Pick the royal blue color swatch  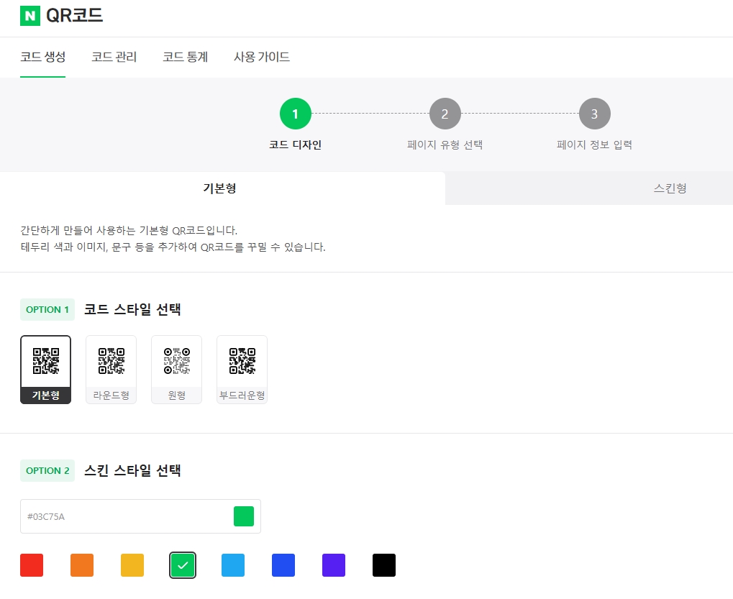[283, 565]
